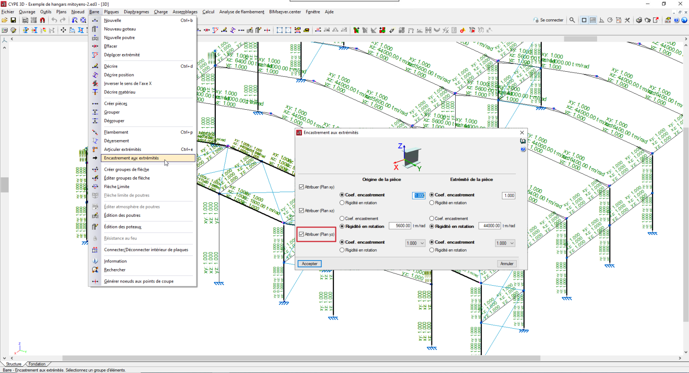
Task: Click the red magnet snap icon
Action: [x=43, y=20]
